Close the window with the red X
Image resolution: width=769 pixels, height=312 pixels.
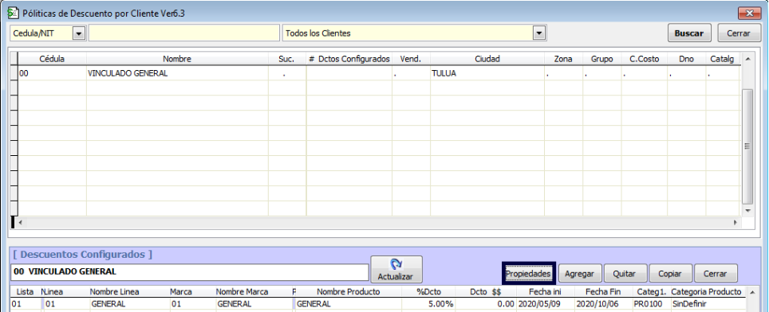pos(749,14)
